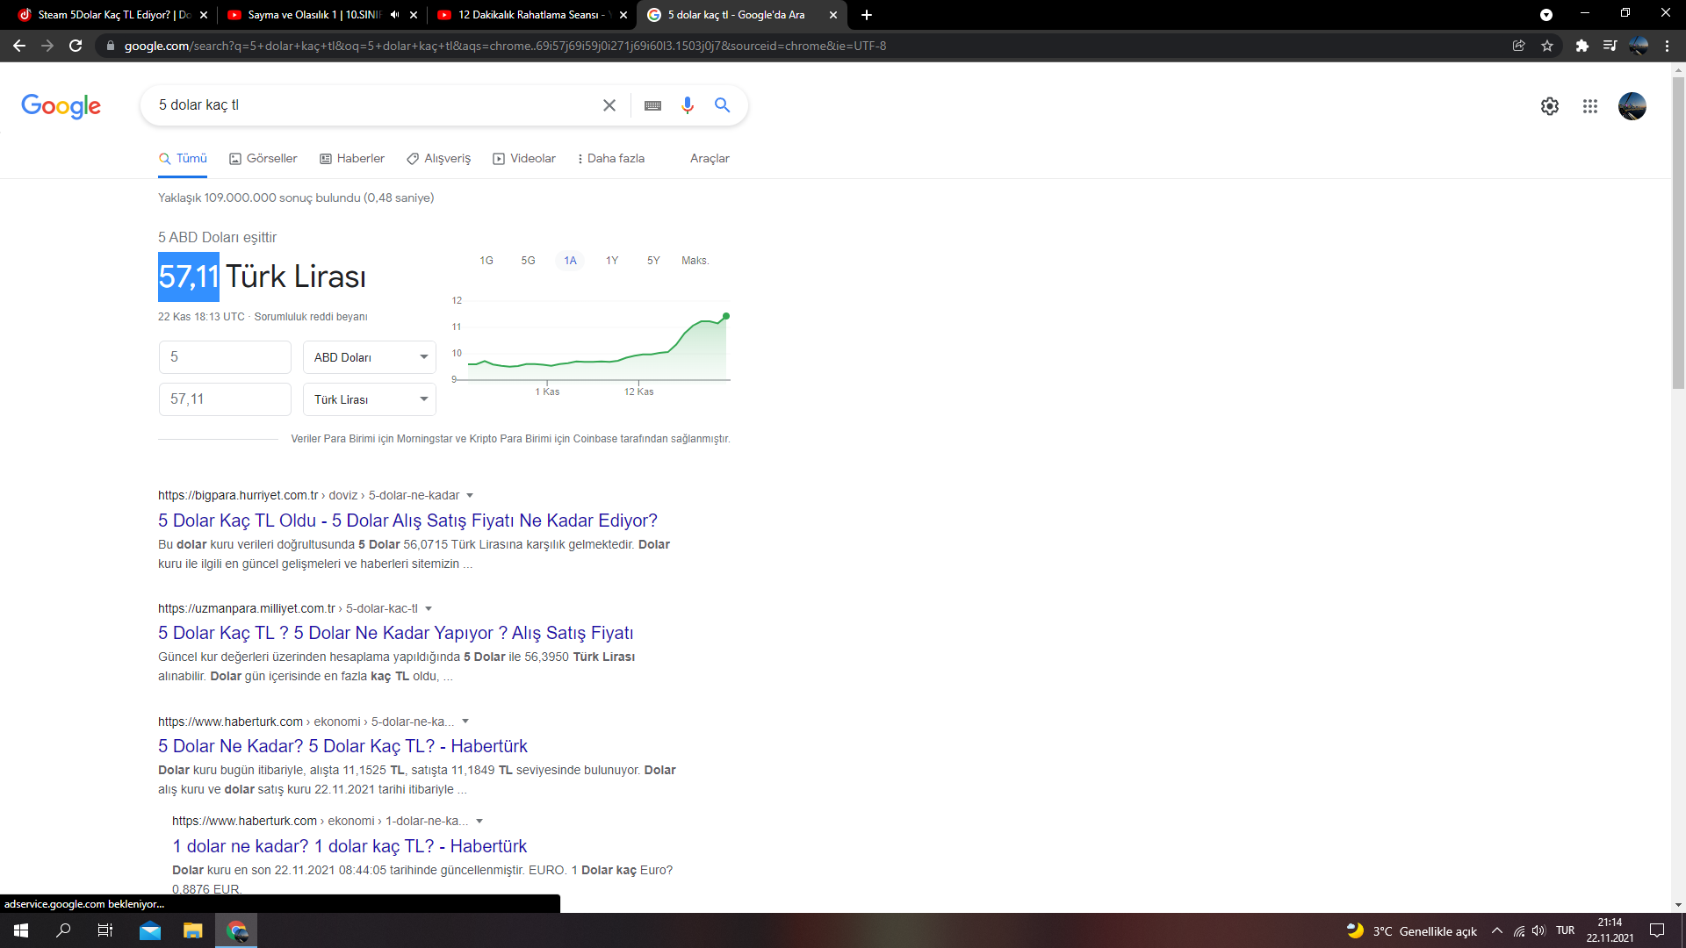Open volume control in system tray
Screen dimensions: 1686x948
[x=1538, y=930]
